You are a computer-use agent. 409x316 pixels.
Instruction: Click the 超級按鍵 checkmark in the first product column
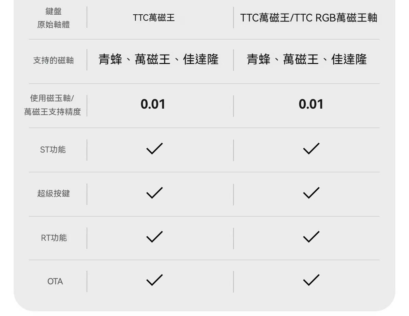click(x=154, y=193)
